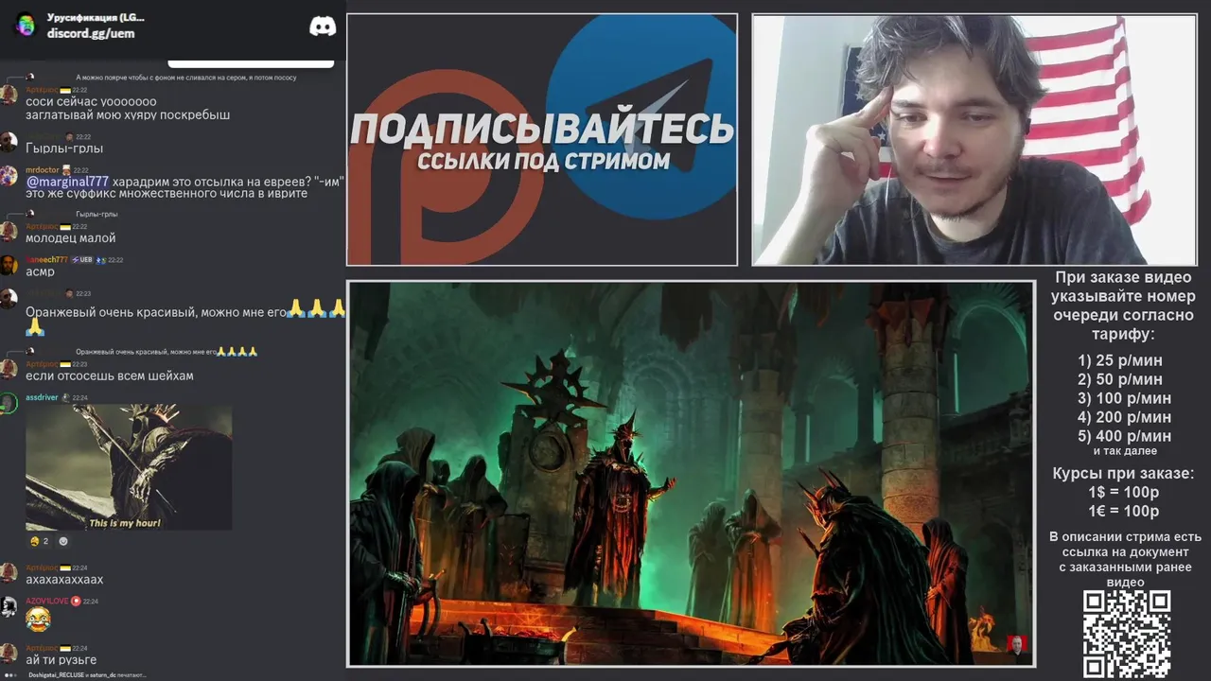Open the server icon beside discord.gg/uem

26,25
